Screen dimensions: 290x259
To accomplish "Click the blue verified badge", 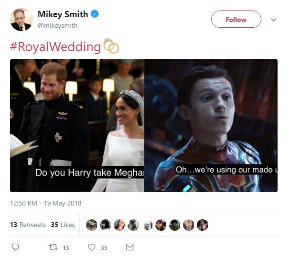I will (96, 14).
